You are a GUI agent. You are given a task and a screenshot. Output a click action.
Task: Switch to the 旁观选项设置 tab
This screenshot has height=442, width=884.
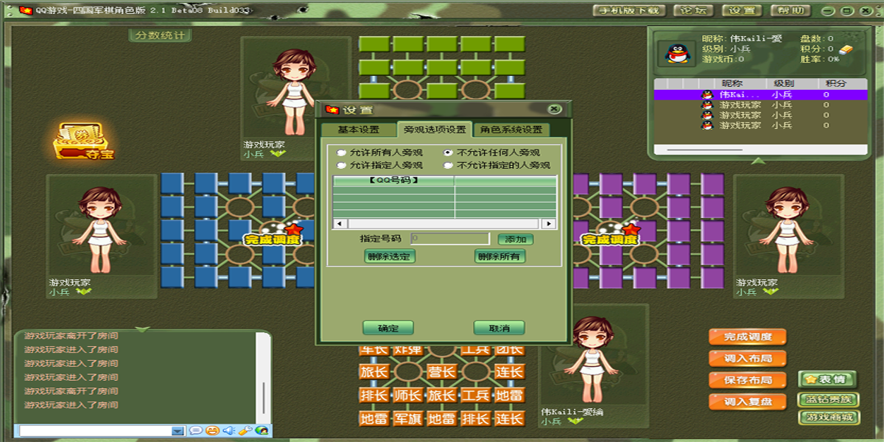(435, 130)
